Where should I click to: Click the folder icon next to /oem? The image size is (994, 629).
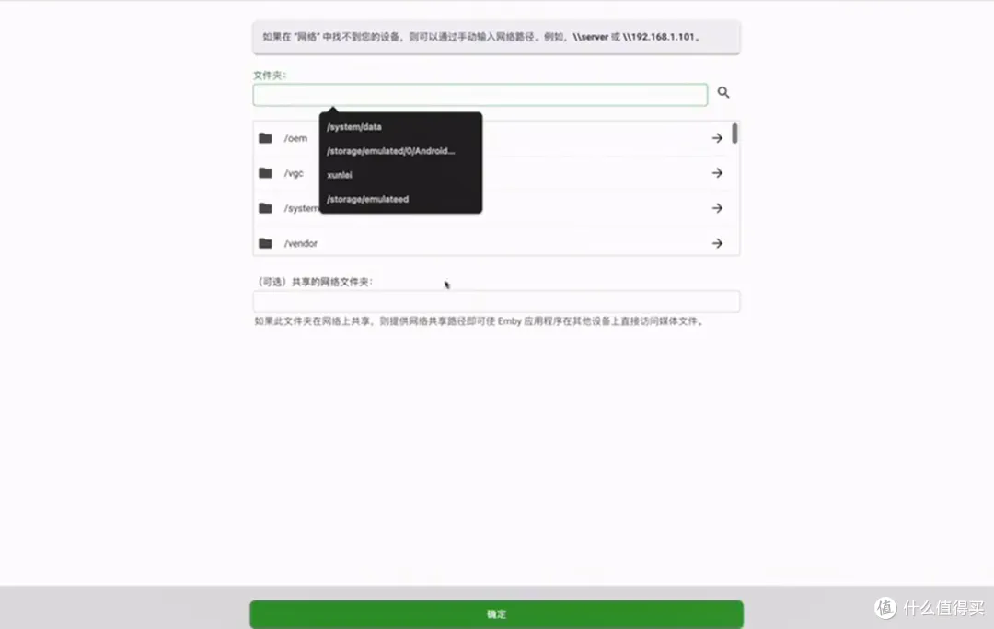265,138
